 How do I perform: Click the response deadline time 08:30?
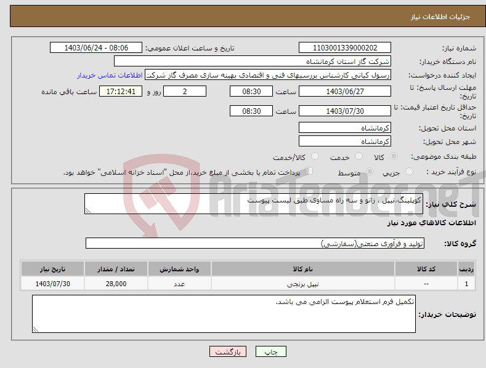click(251, 91)
